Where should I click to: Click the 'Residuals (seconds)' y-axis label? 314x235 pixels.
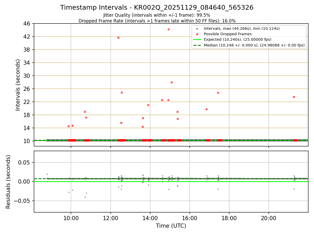point(8,182)
